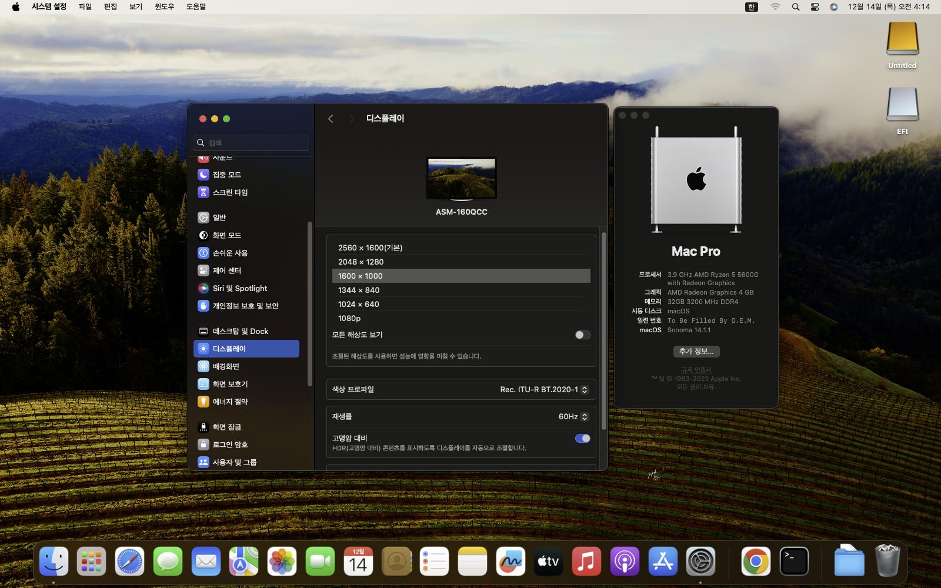Open the 도움말 (Help) menu
Viewport: 941px width, 588px height.
[196, 7]
